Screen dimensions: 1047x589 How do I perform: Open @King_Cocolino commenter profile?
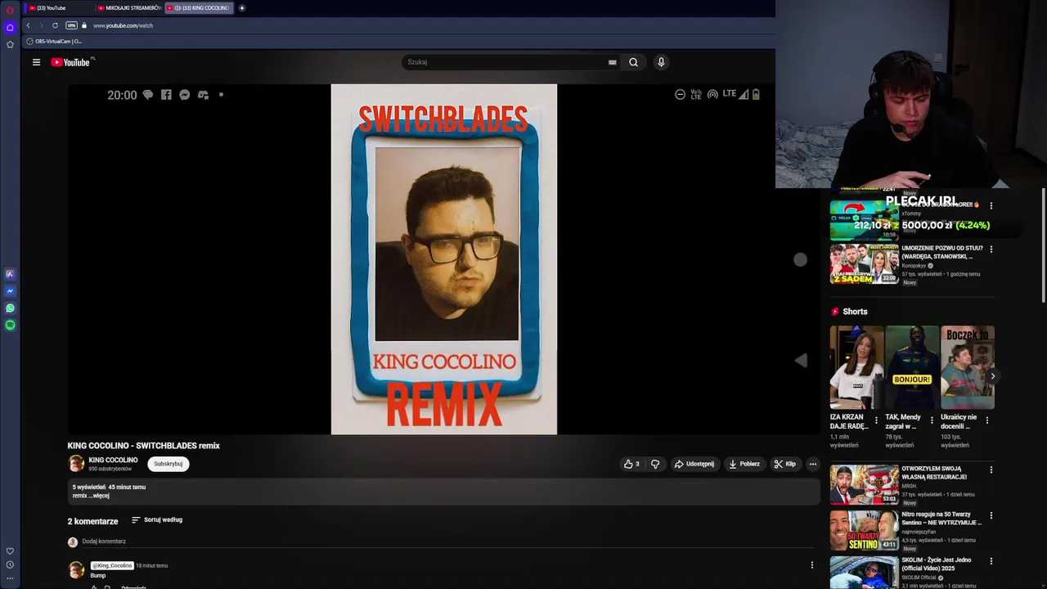coord(112,565)
